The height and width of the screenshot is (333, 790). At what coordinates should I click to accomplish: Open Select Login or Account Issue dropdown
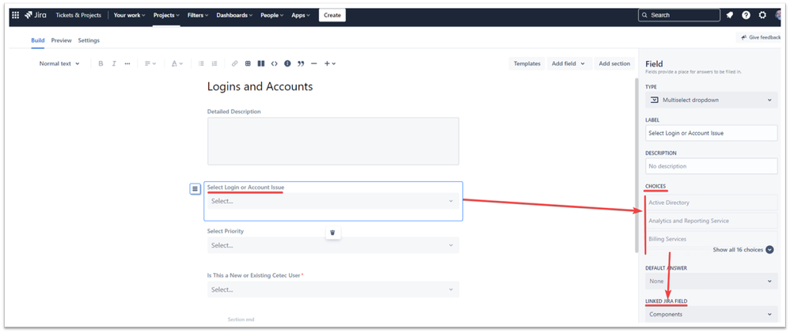coord(333,201)
